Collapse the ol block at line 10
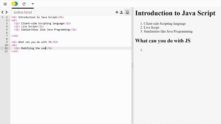The width and height of the screenshot is (221, 124). pyautogui.click(x=9, y=45)
